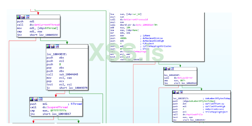Click the byte_10060514+70h call operand
Viewport: 252px width, 126px height.
(x=139, y=25)
